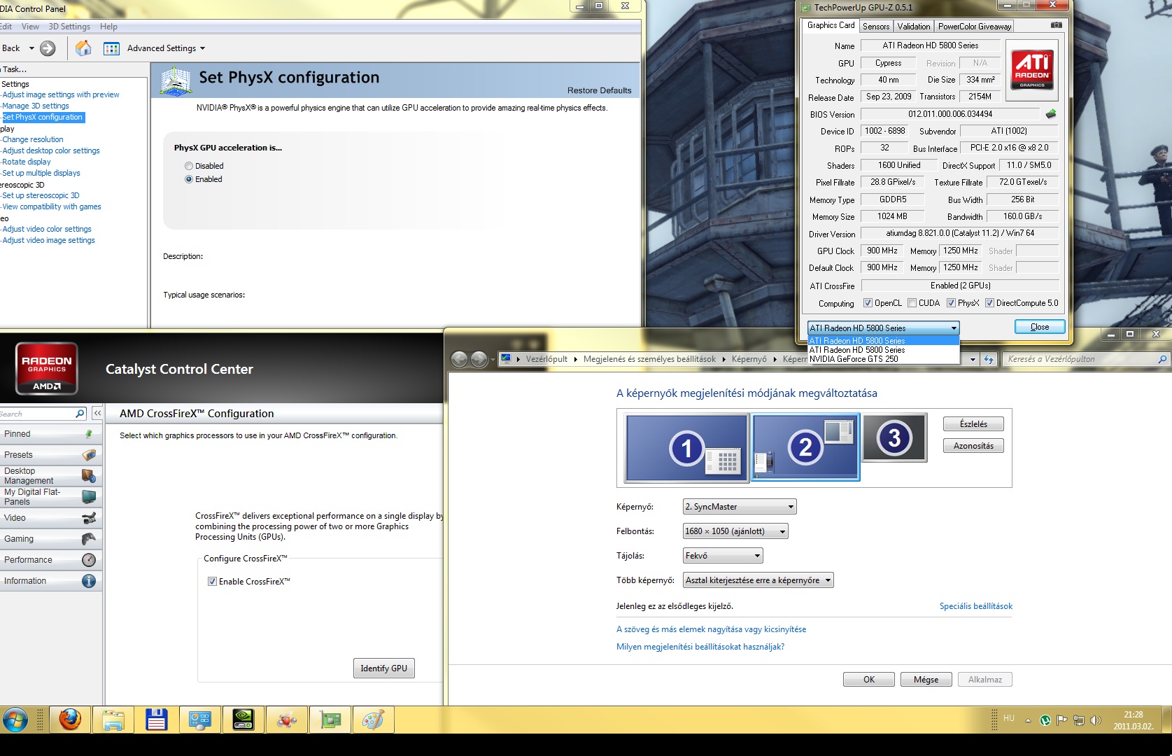Toggle the CUDA checkbox in GPU-Z

tap(912, 303)
